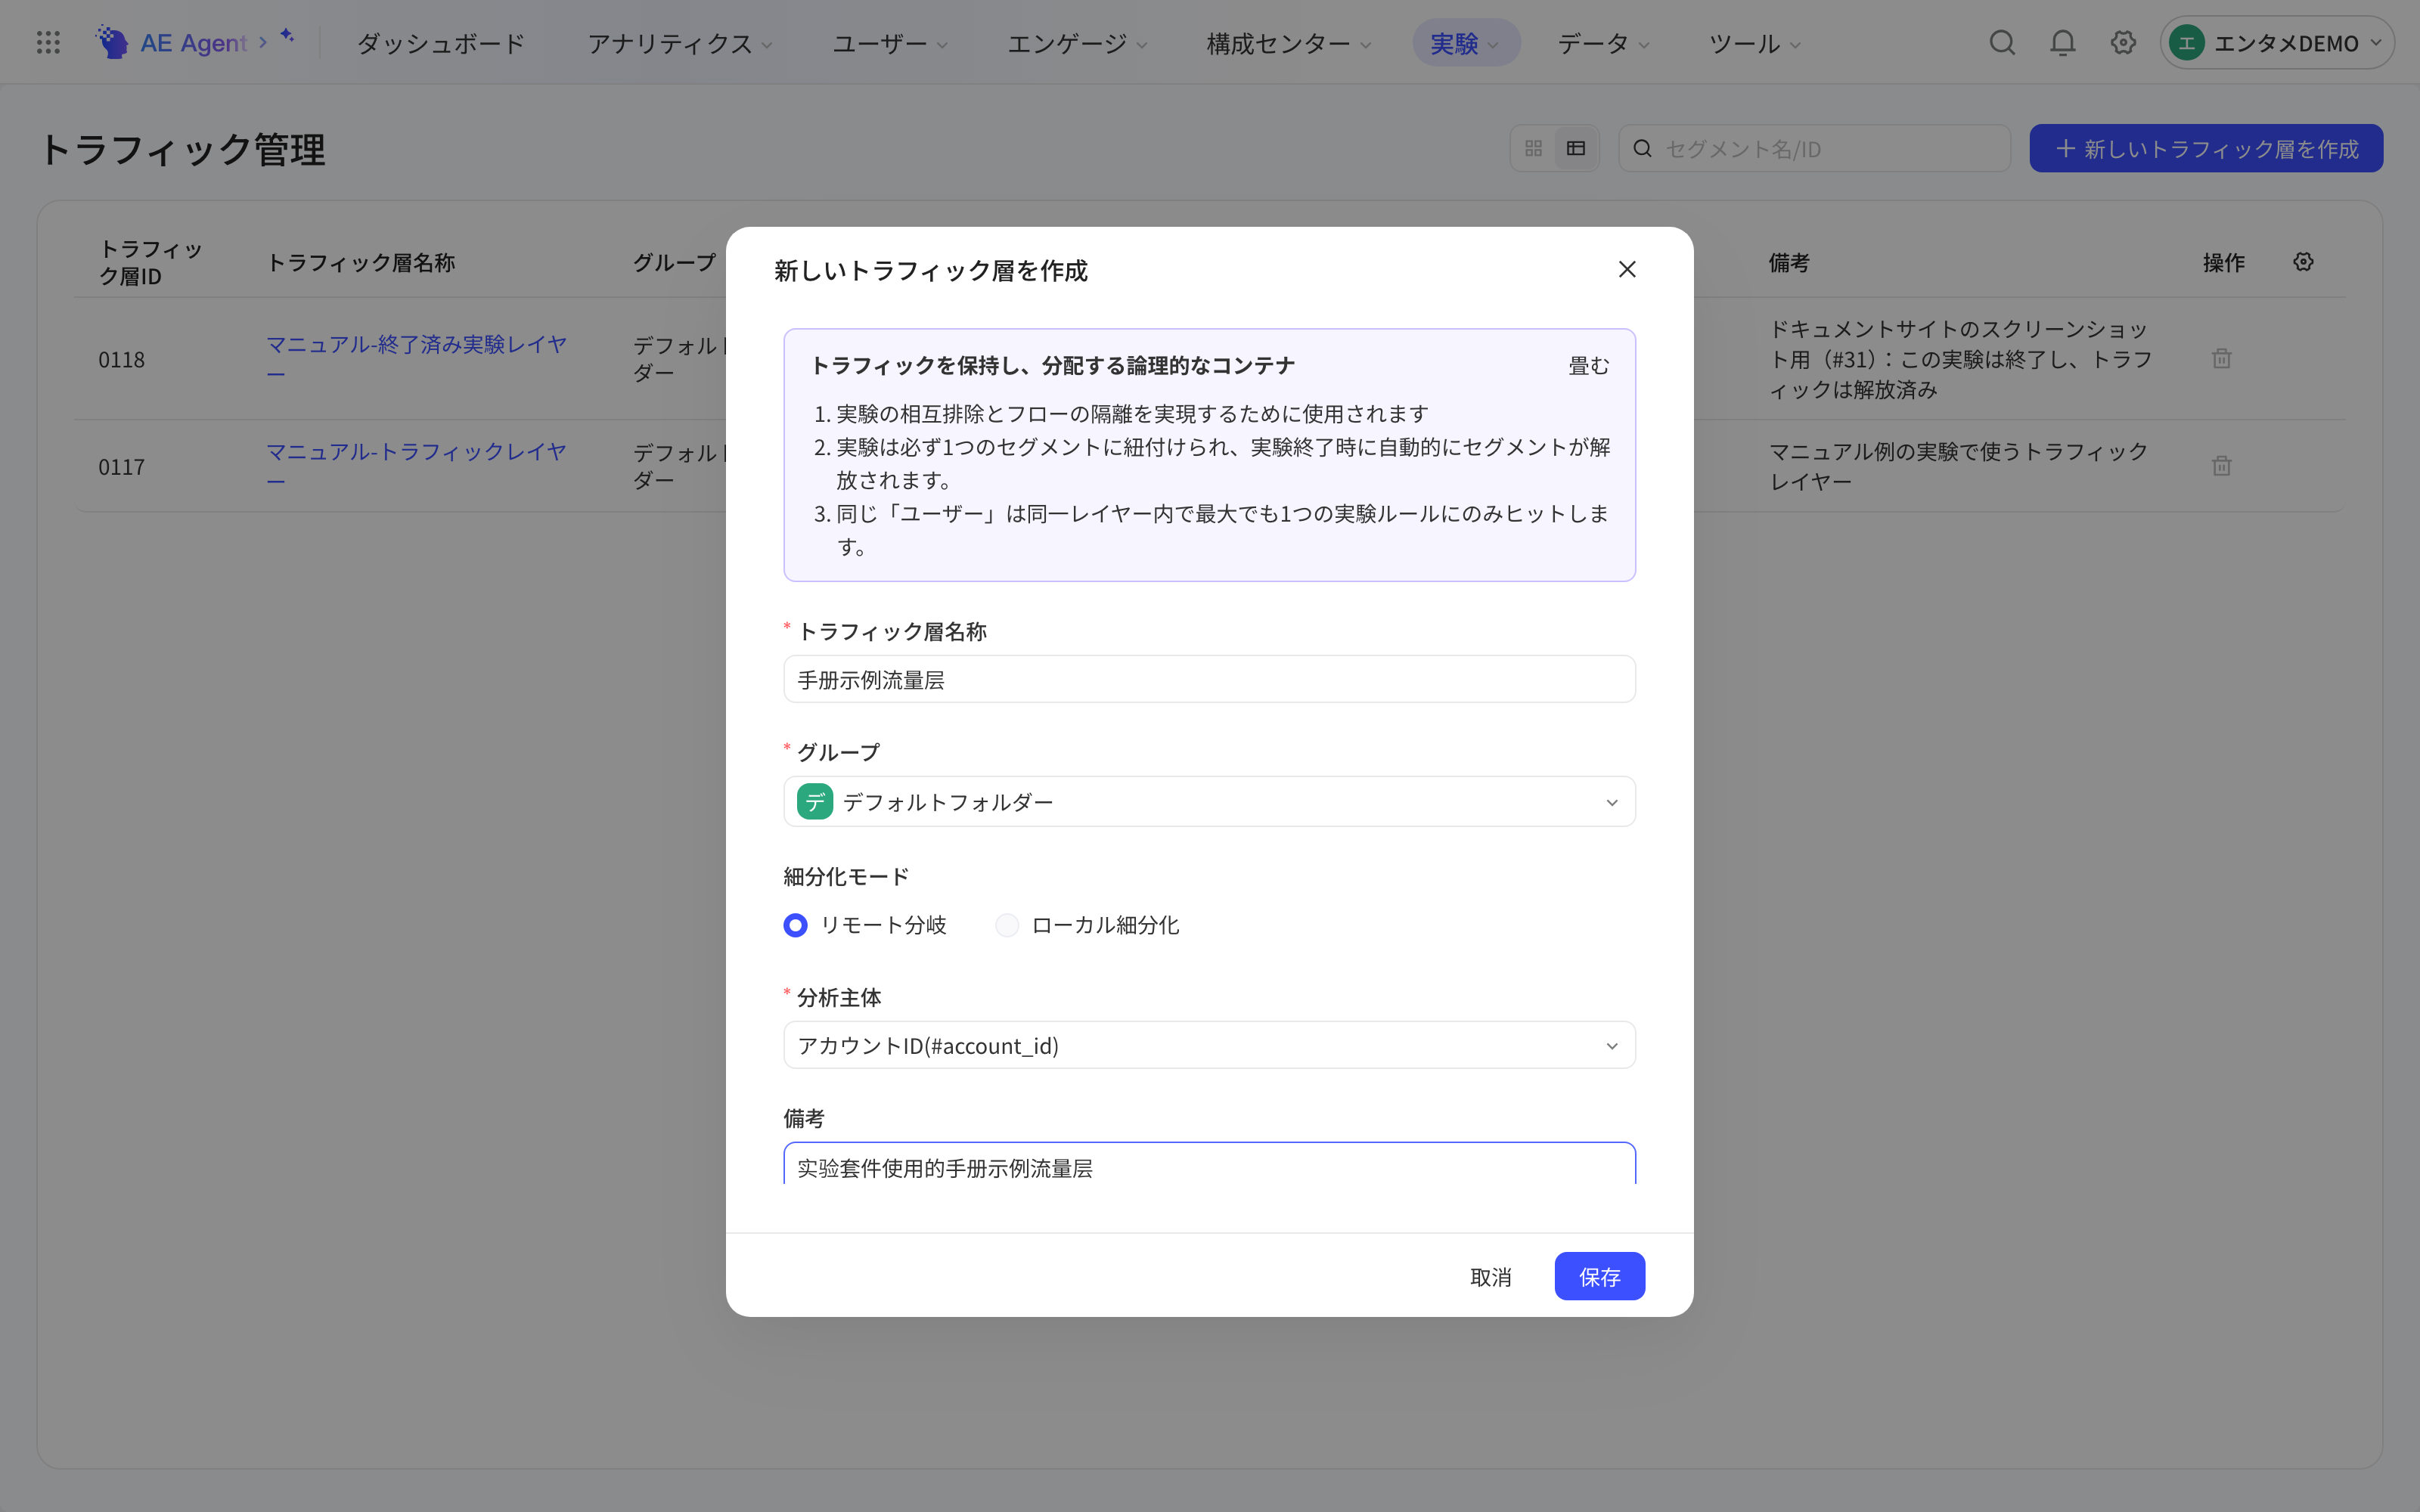Click the トラフィック層名称 column header

point(361,262)
